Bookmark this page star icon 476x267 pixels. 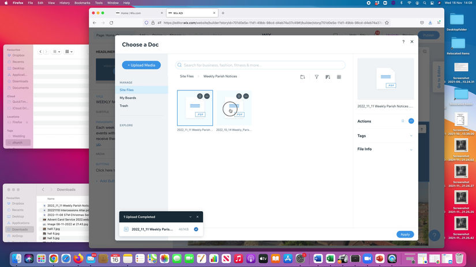(x=387, y=22)
